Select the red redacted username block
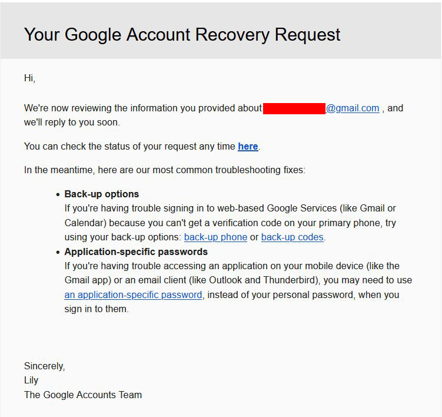Screen dimensions: 442x417 [x=294, y=108]
